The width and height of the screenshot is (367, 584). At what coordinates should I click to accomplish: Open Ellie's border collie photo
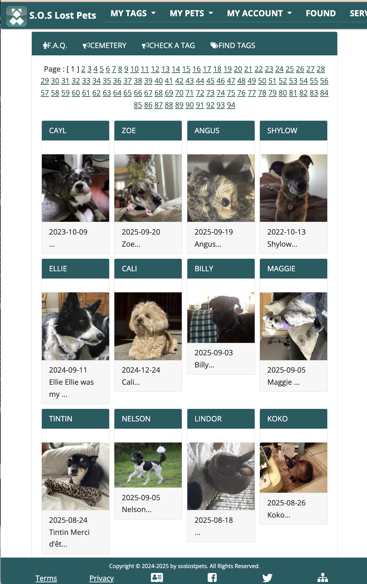click(x=75, y=326)
